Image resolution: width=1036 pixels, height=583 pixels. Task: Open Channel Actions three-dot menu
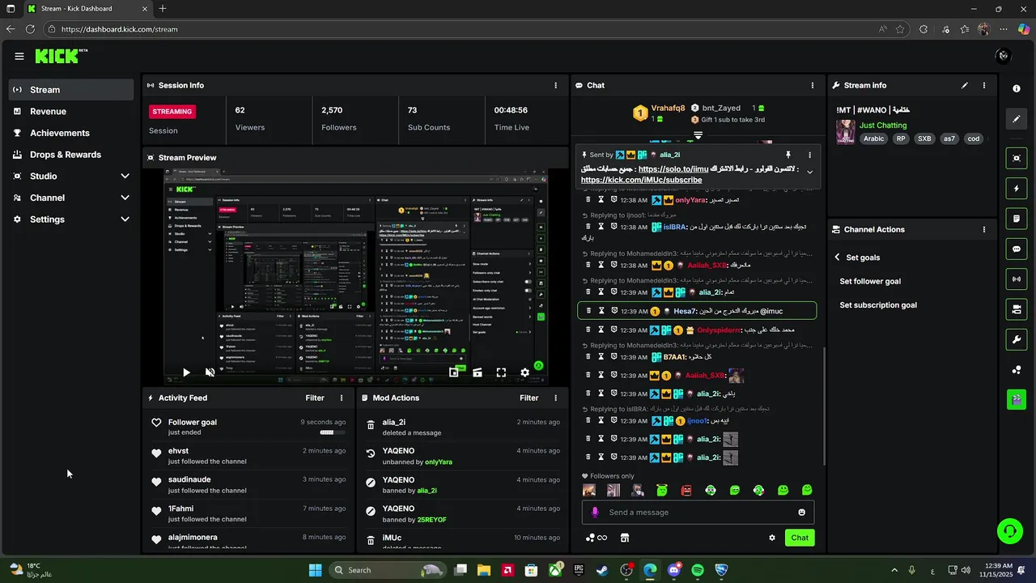pyautogui.click(x=984, y=229)
